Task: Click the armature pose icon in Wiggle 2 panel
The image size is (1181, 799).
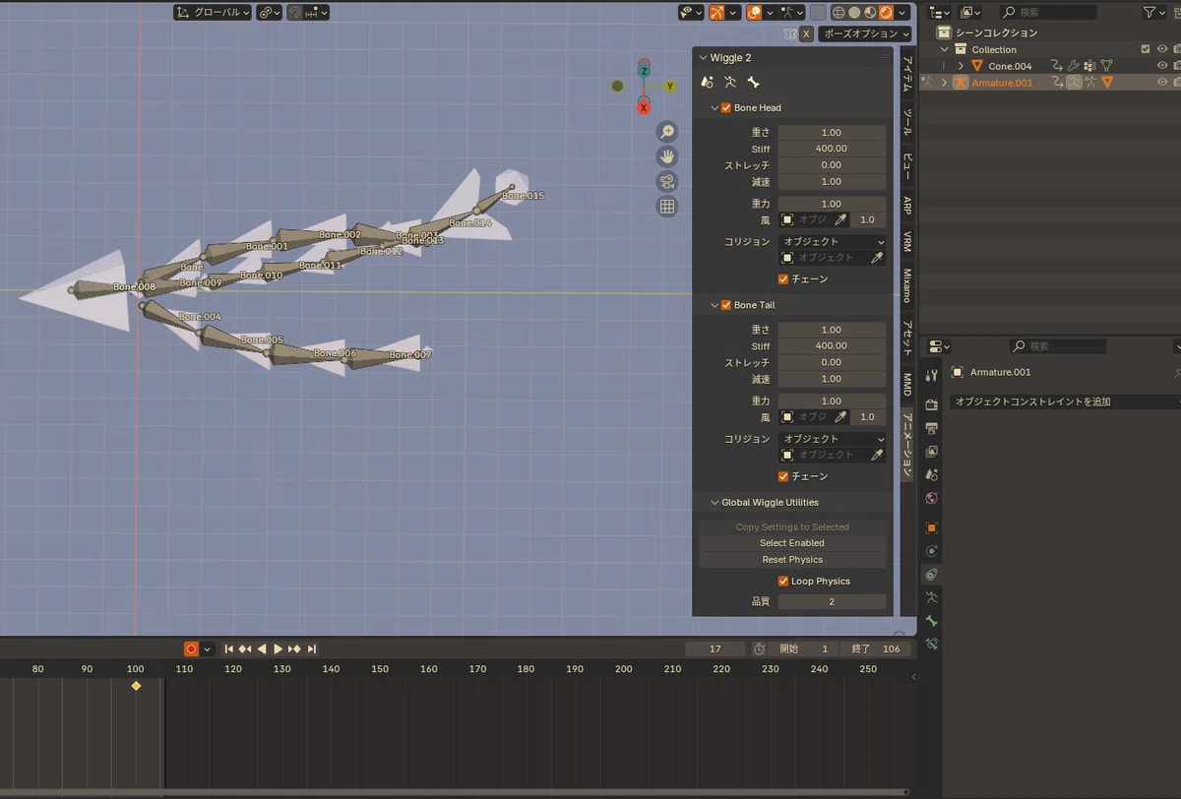Action: (730, 83)
